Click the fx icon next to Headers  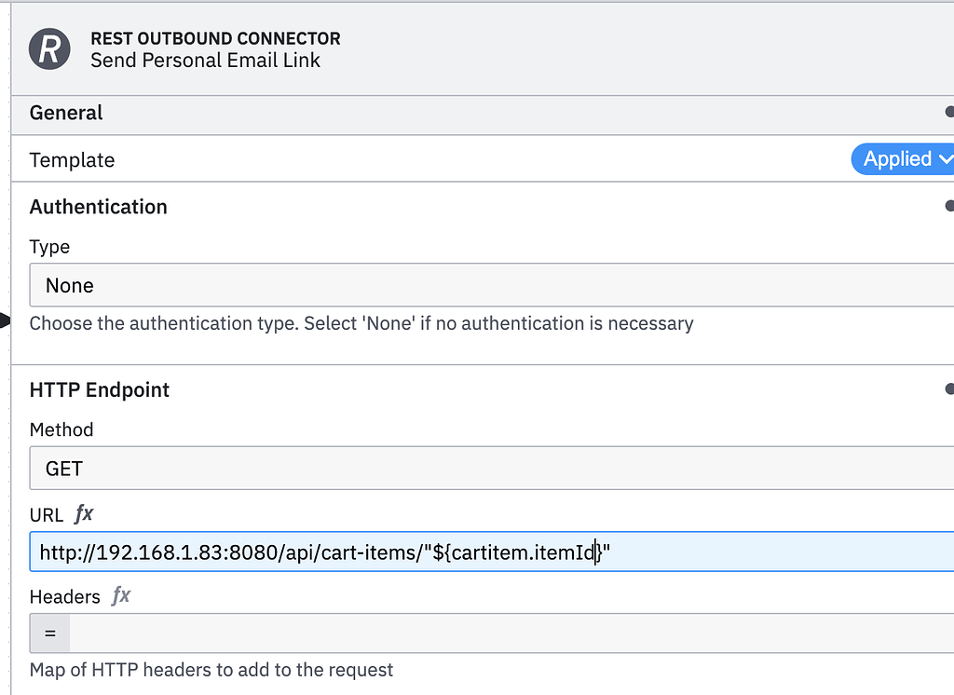(x=121, y=596)
